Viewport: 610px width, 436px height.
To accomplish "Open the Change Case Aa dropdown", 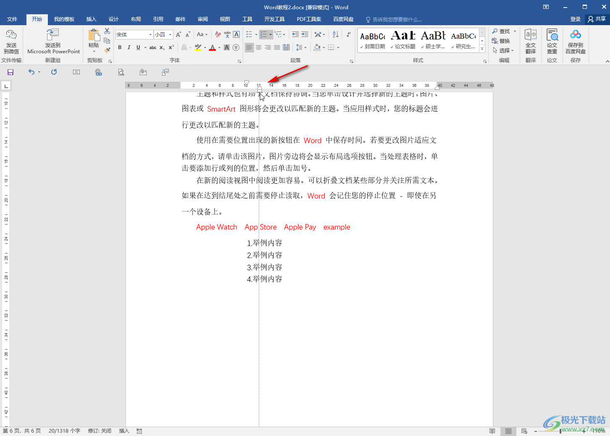I will [x=202, y=34].
